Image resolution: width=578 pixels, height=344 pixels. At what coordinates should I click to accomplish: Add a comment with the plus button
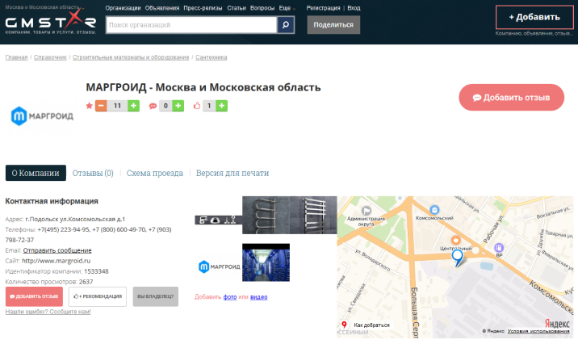tap(178, 106)
